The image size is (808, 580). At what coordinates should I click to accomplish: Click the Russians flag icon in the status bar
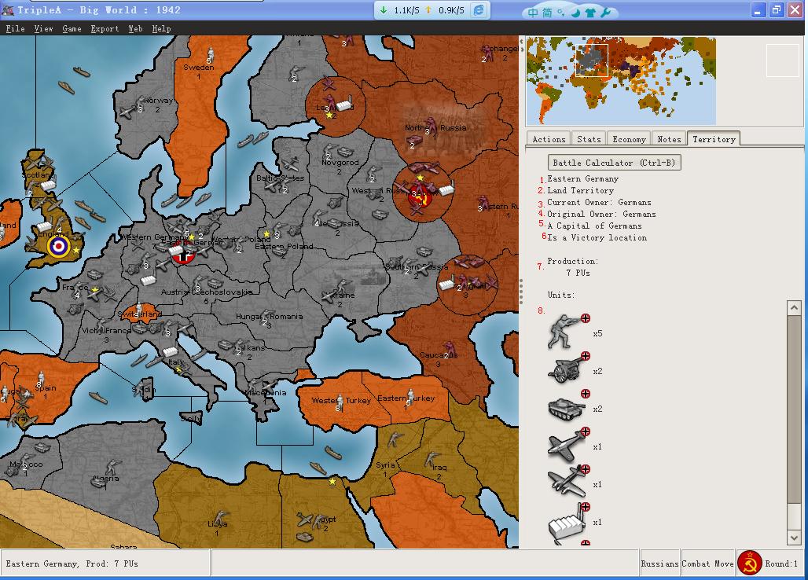(x=750, y=563)
